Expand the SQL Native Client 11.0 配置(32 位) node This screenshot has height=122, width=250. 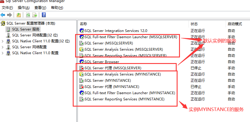click(x=2, y=41)
